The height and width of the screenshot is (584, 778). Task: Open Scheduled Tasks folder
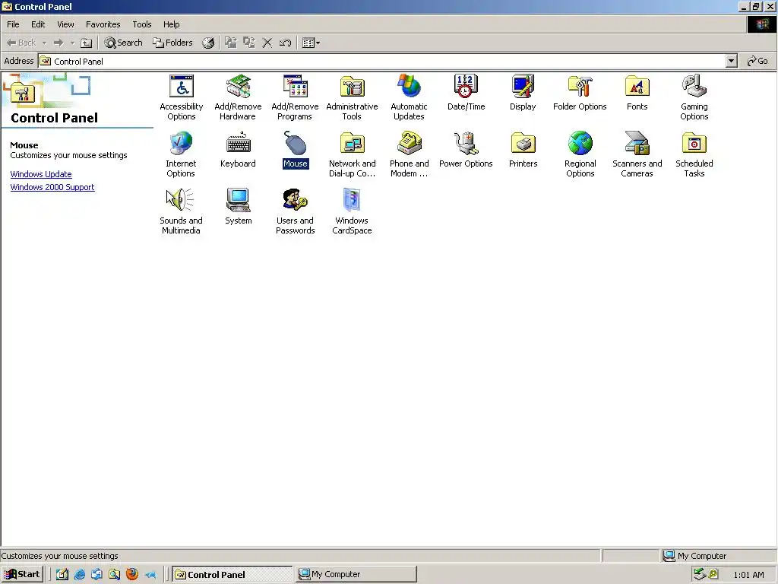[x=694, y=154]
